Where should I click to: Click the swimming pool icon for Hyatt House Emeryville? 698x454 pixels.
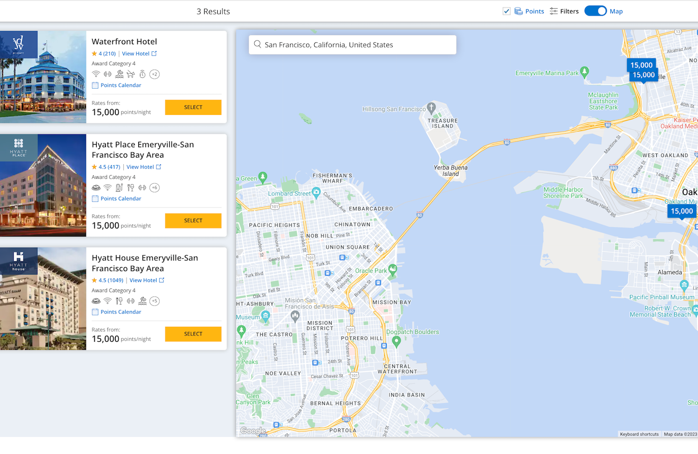pyautogui.click(x=142, y=301)
